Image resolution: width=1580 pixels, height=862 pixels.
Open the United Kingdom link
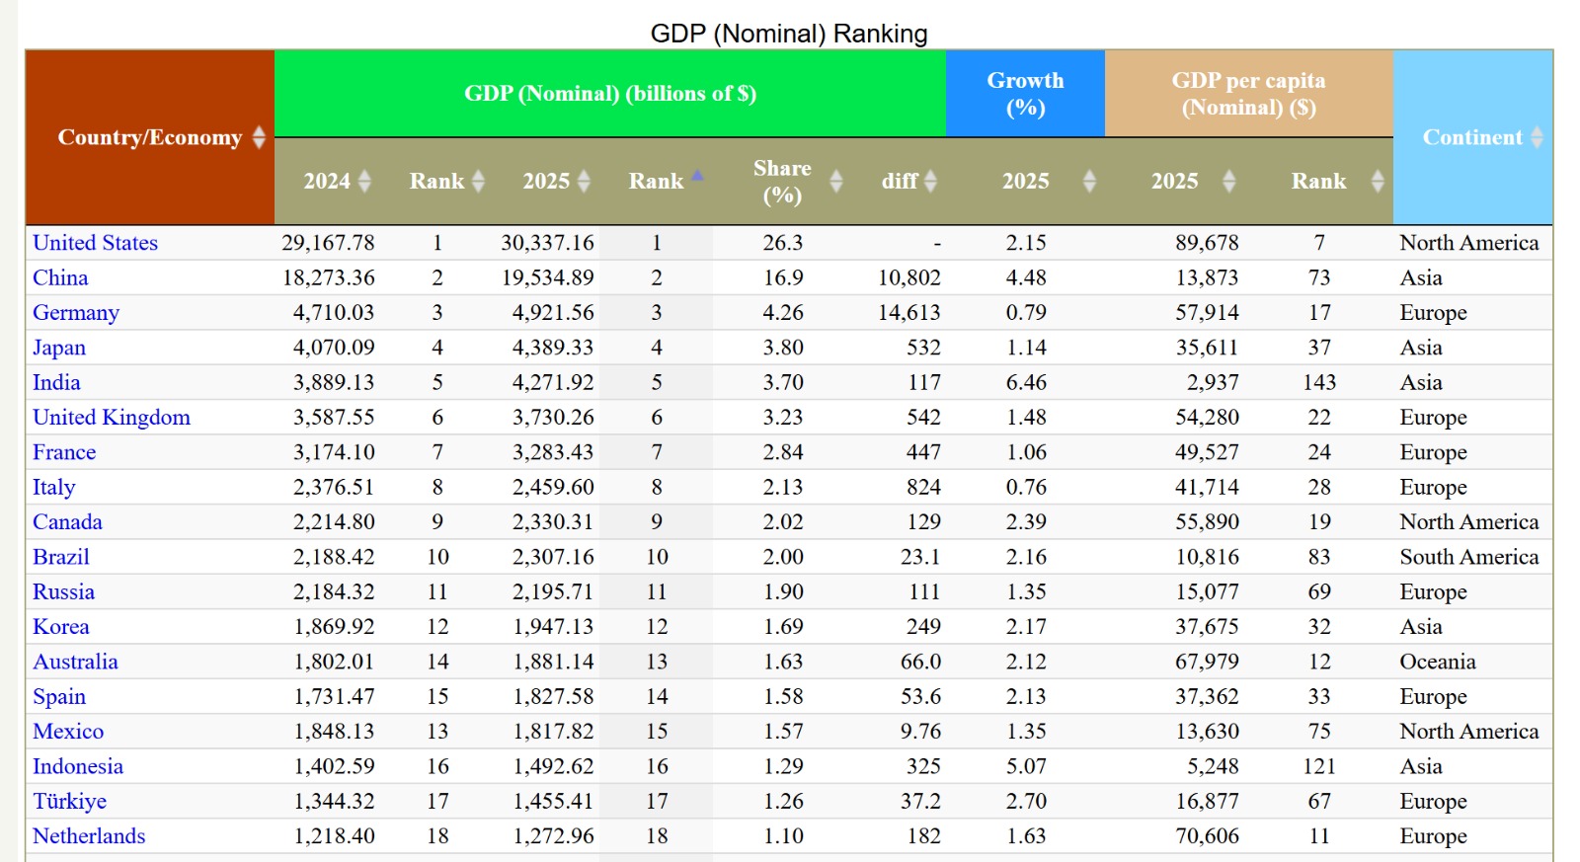click(112, 418)
